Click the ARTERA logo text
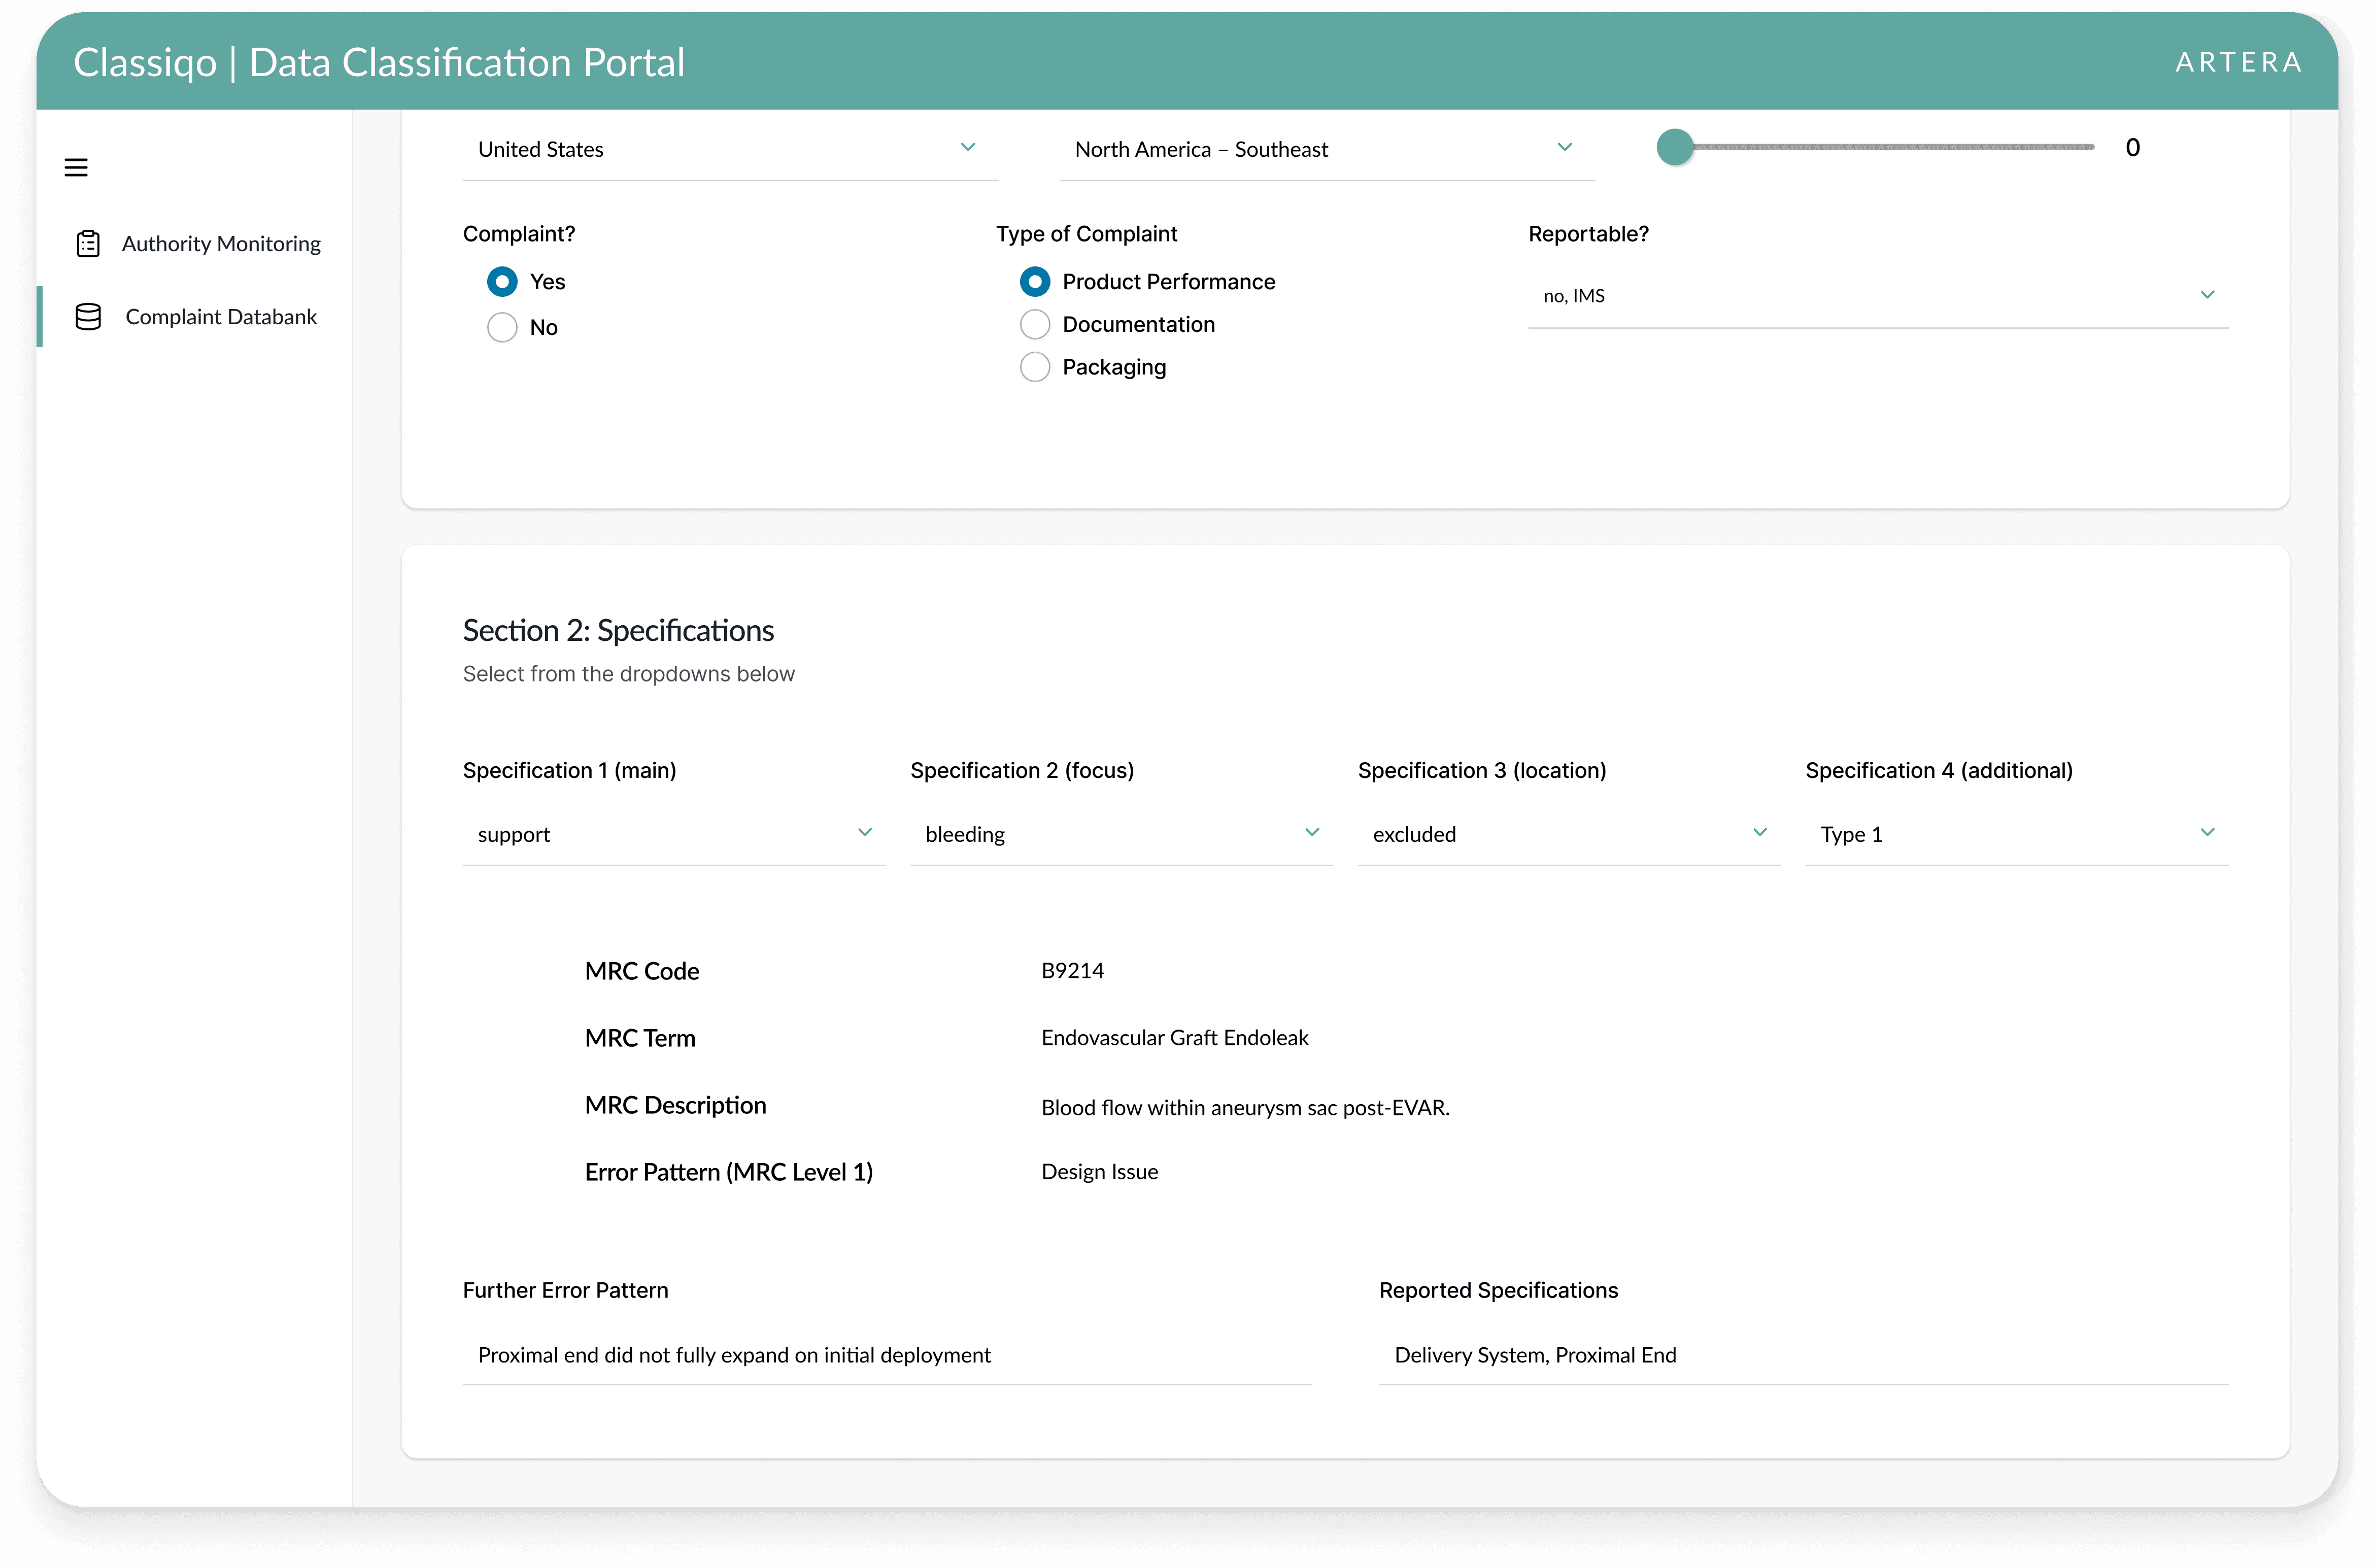Screen dimensions: 2375x1568 pyautogui.click(x=2238, y=62)
